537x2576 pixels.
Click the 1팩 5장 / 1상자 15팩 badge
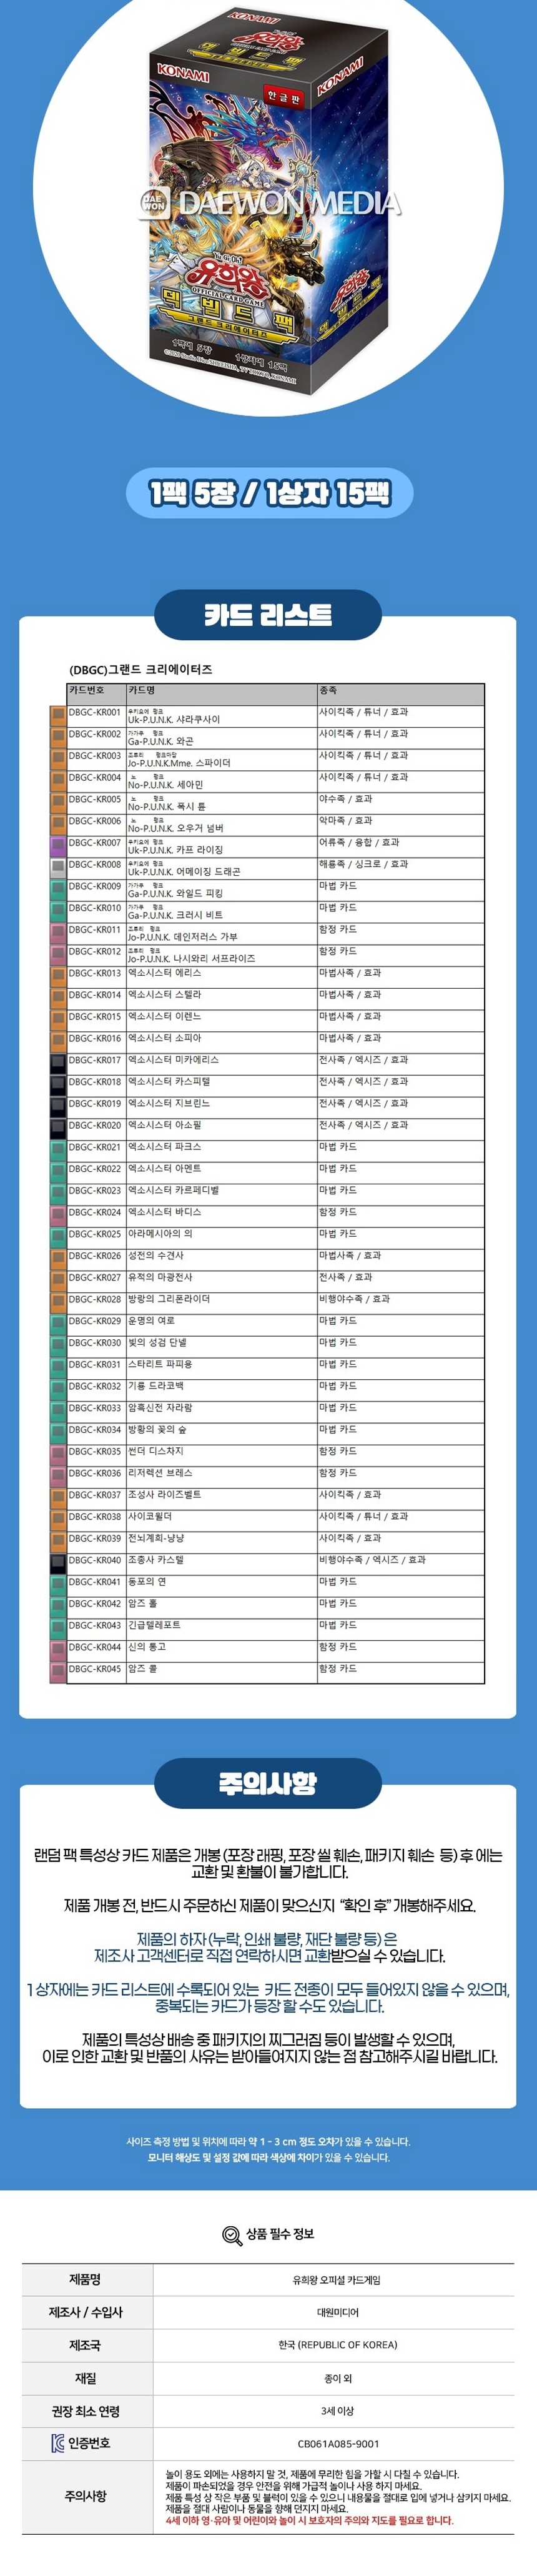pos(268,493)
